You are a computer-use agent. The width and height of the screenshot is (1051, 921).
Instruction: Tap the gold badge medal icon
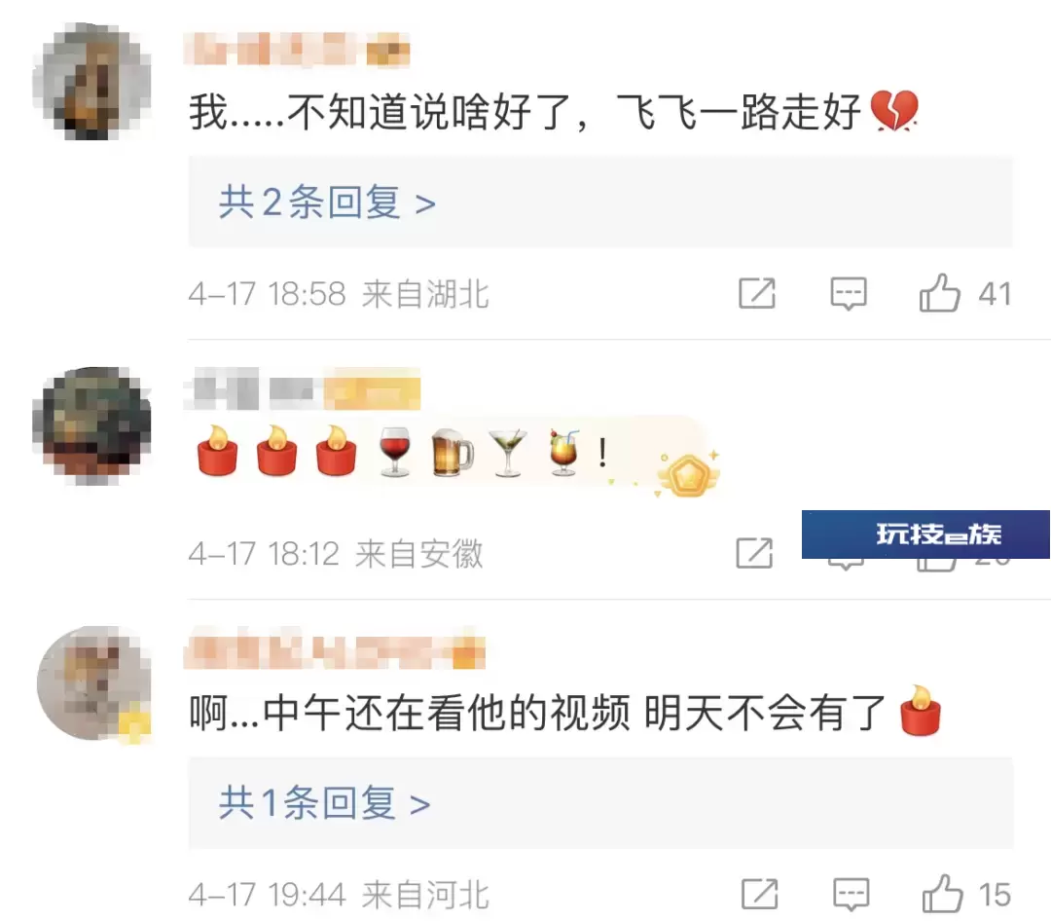pos(688,474)
